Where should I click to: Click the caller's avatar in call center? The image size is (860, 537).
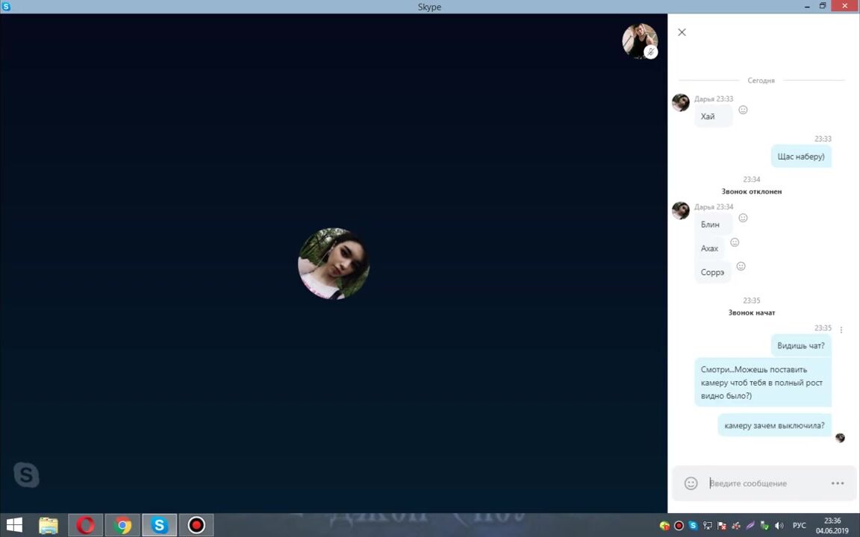[x=334, y=263]
